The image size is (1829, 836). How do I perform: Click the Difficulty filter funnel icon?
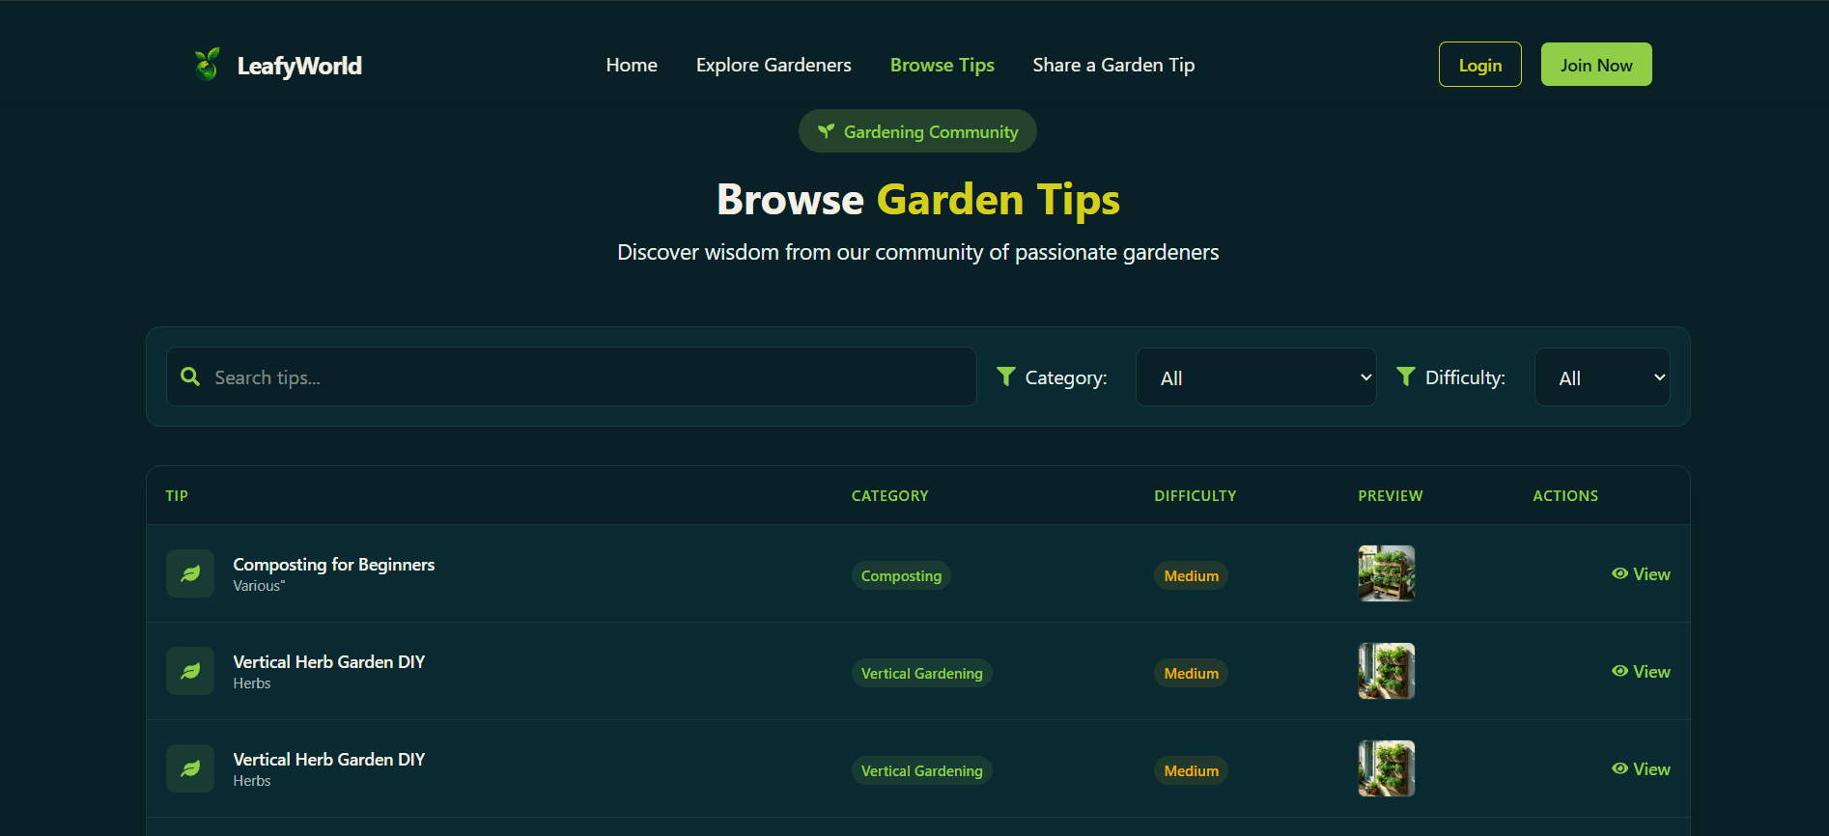tap(1406, 376)
